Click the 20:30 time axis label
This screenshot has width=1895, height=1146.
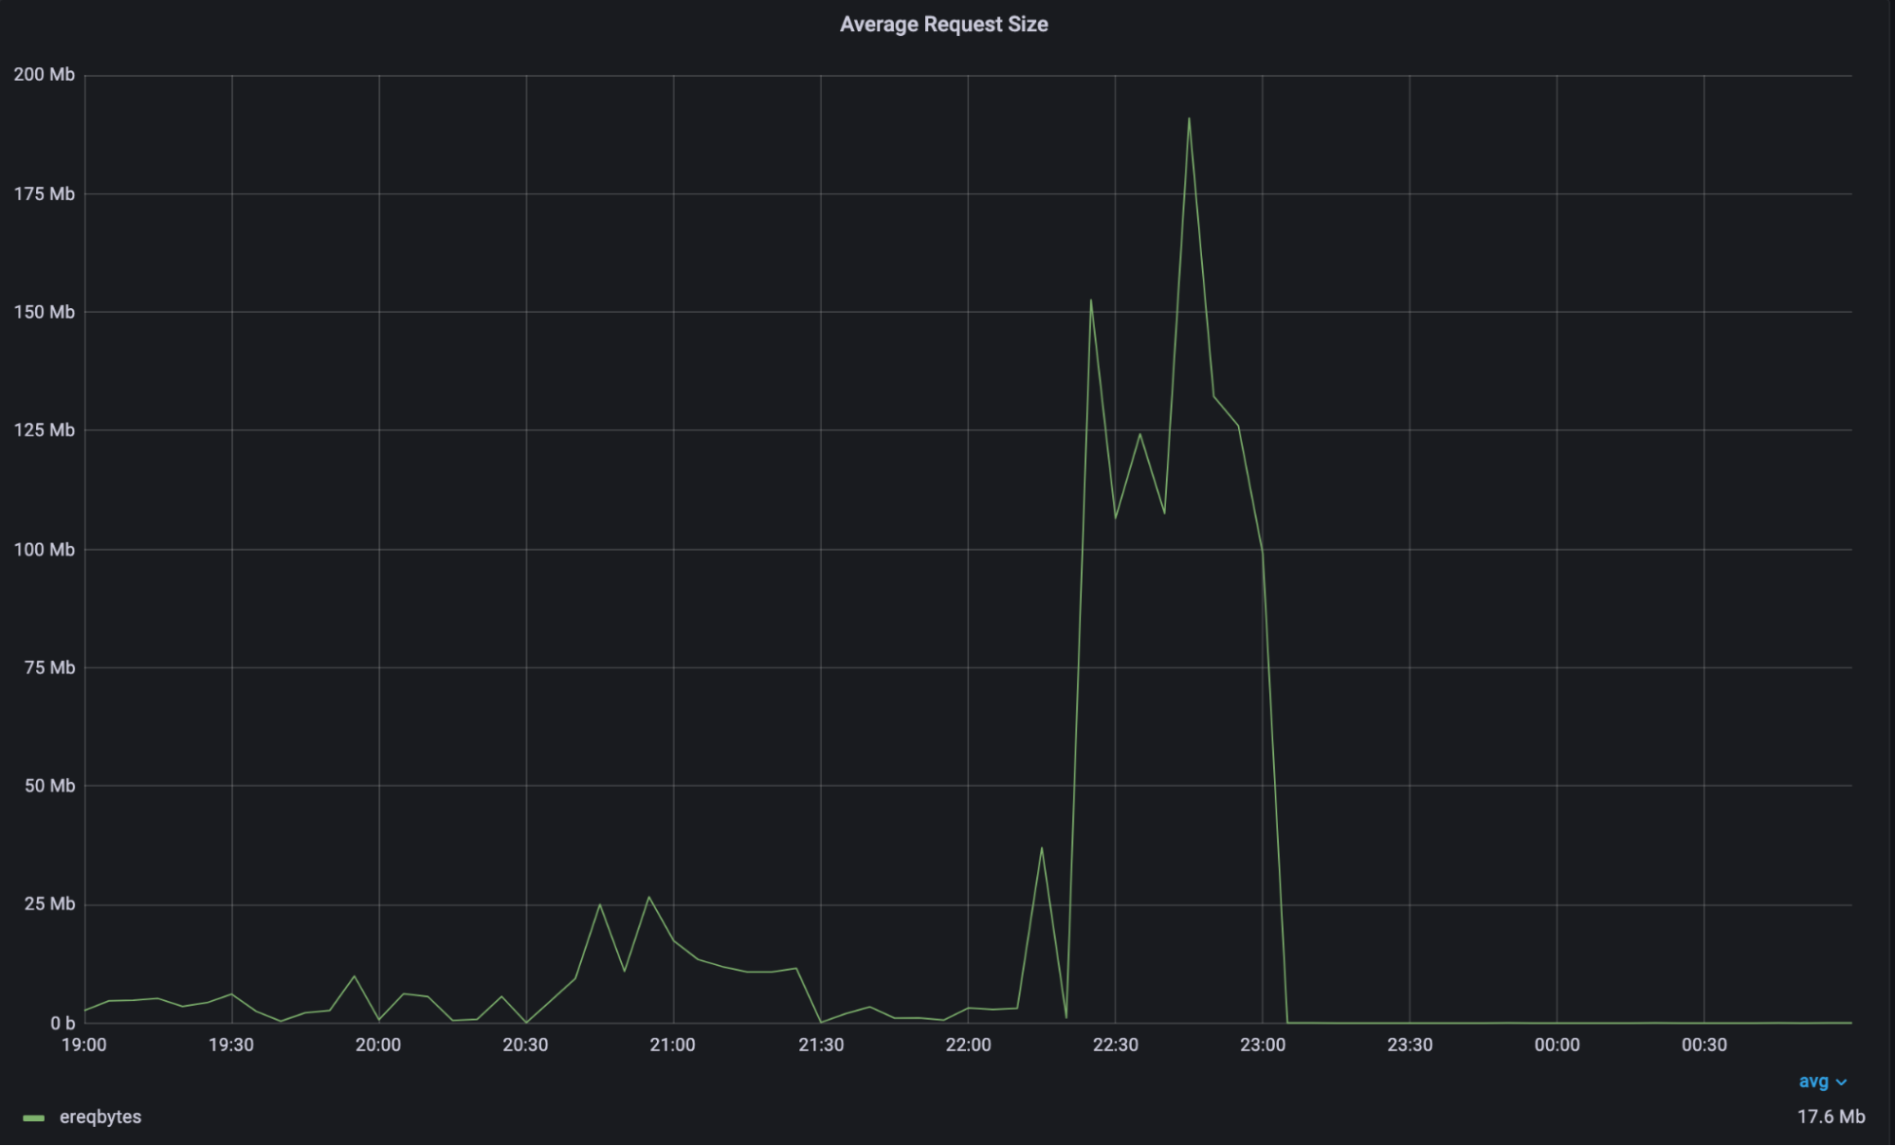point(525,1046)
